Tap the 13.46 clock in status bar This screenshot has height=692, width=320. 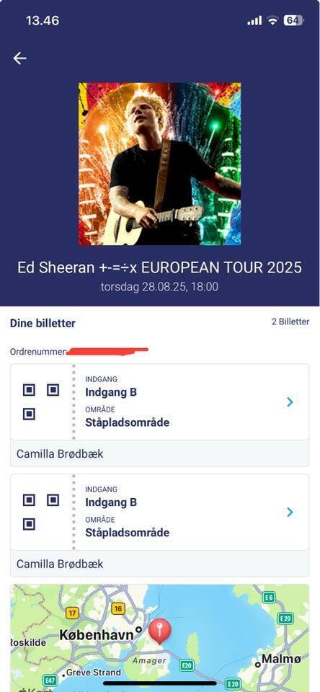[x=43, y=21]
